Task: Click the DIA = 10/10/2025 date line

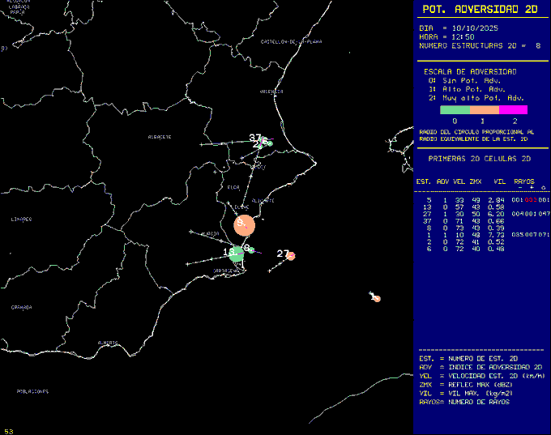Action: (459, 28)
